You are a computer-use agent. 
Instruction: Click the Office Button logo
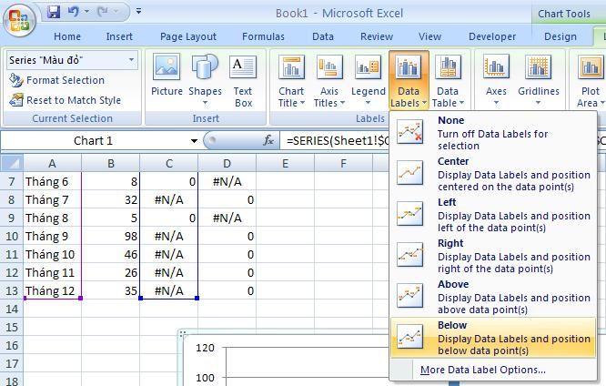pos(20,18)
